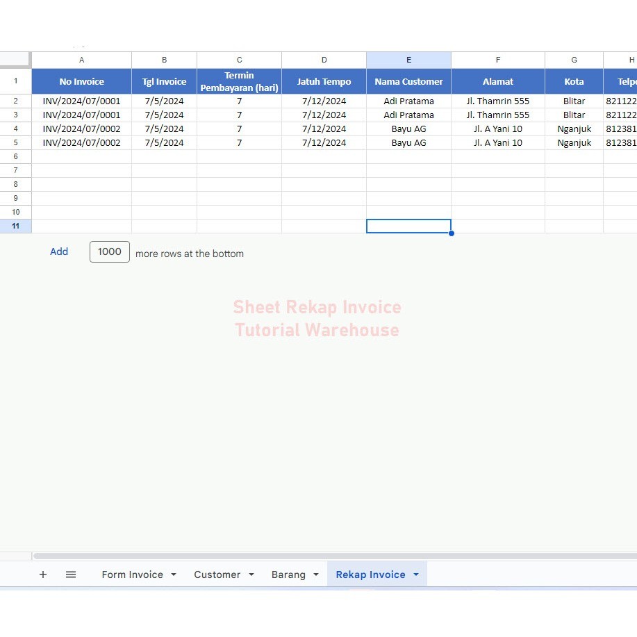Select column B header

[x=164, y=60]
